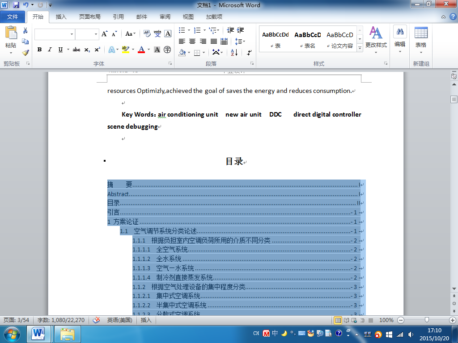
Task: Click the Paste clipboard icon
Action: [x=11, y=33]
